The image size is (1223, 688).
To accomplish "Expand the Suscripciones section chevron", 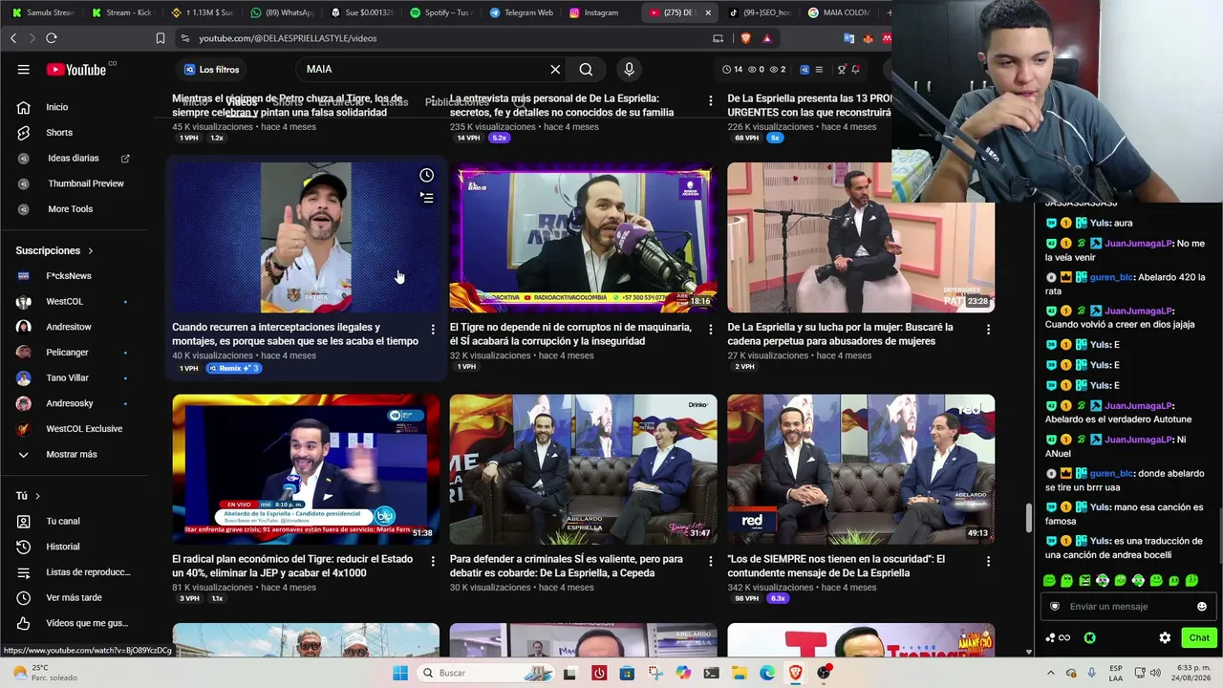I will click(x=91, y=250).
